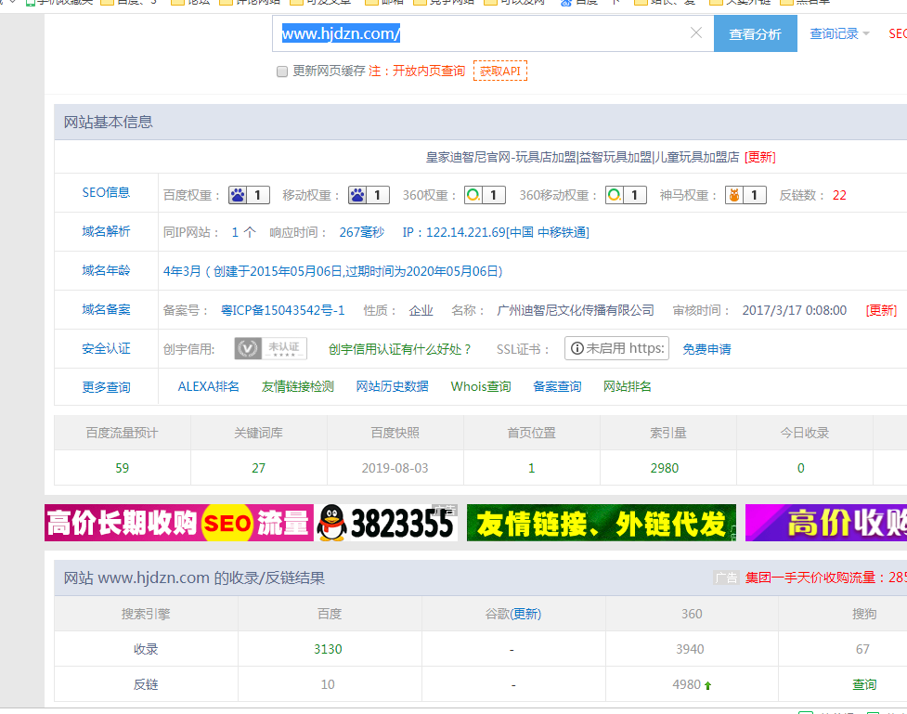The width and height of the screenshot is (907, 714).
Task: Click the 360权重 badge icon
Action: click(x=485, y=195)
